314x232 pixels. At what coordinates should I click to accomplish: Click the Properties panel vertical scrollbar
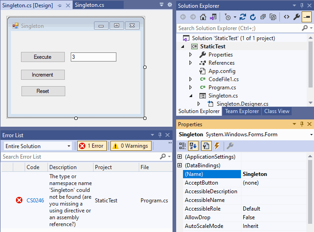(x=310, y=191)
